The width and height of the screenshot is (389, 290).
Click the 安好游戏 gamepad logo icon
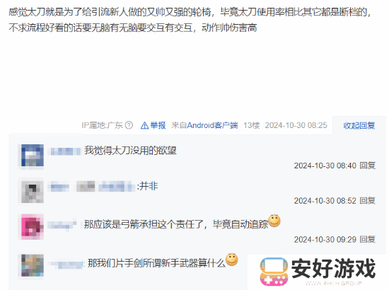[274, 272]
